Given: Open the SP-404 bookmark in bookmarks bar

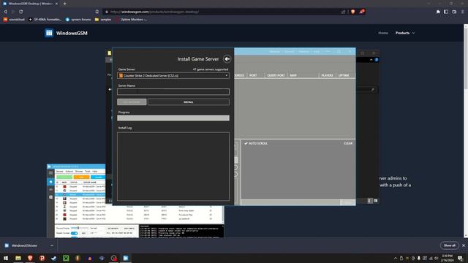Looking at the screenshot, I should 45,20.
